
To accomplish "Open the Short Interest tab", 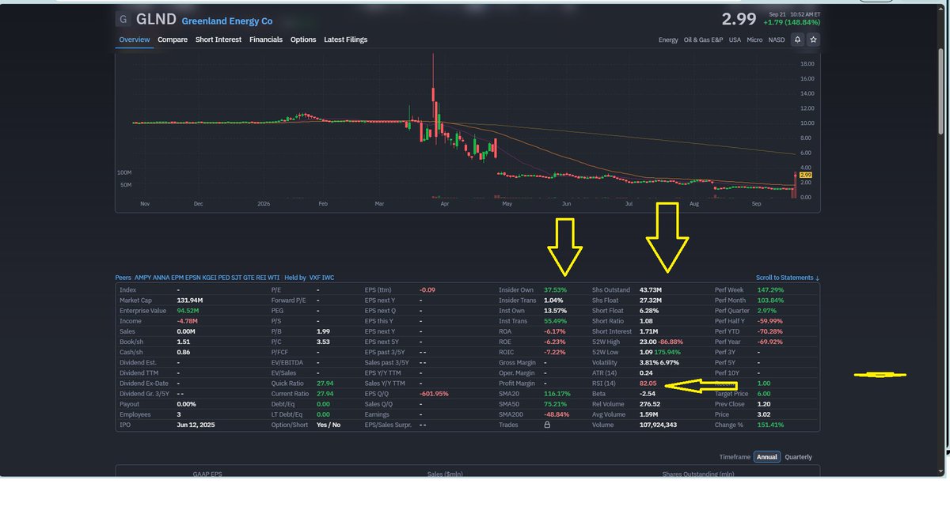I will tap(218, 40).
